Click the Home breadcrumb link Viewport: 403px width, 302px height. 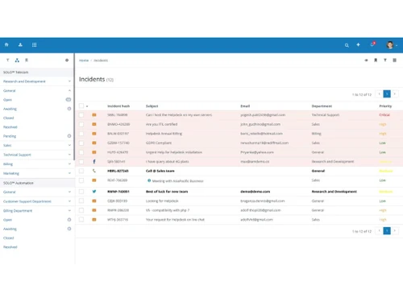click(84, 60)
